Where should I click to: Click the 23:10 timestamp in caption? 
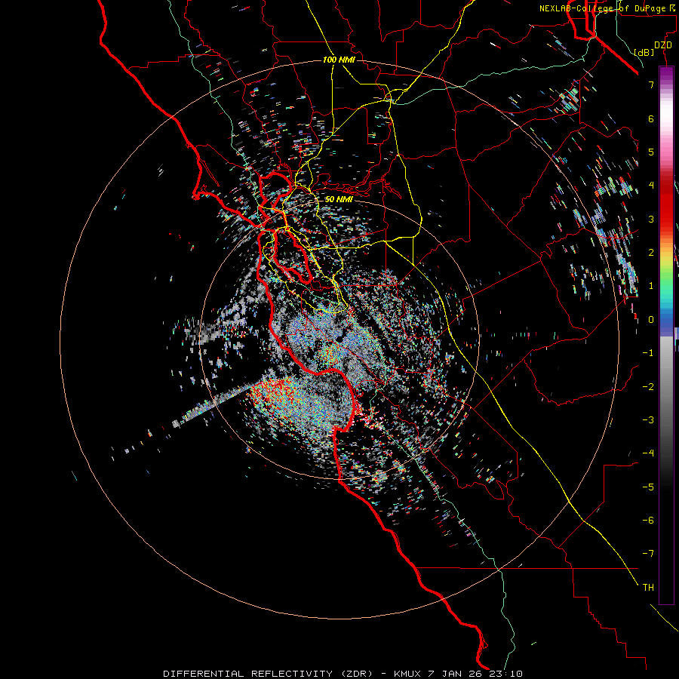(505, 674)
